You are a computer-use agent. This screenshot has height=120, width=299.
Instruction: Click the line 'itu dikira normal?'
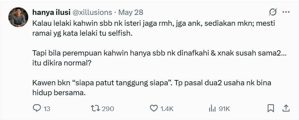point(61,63)
